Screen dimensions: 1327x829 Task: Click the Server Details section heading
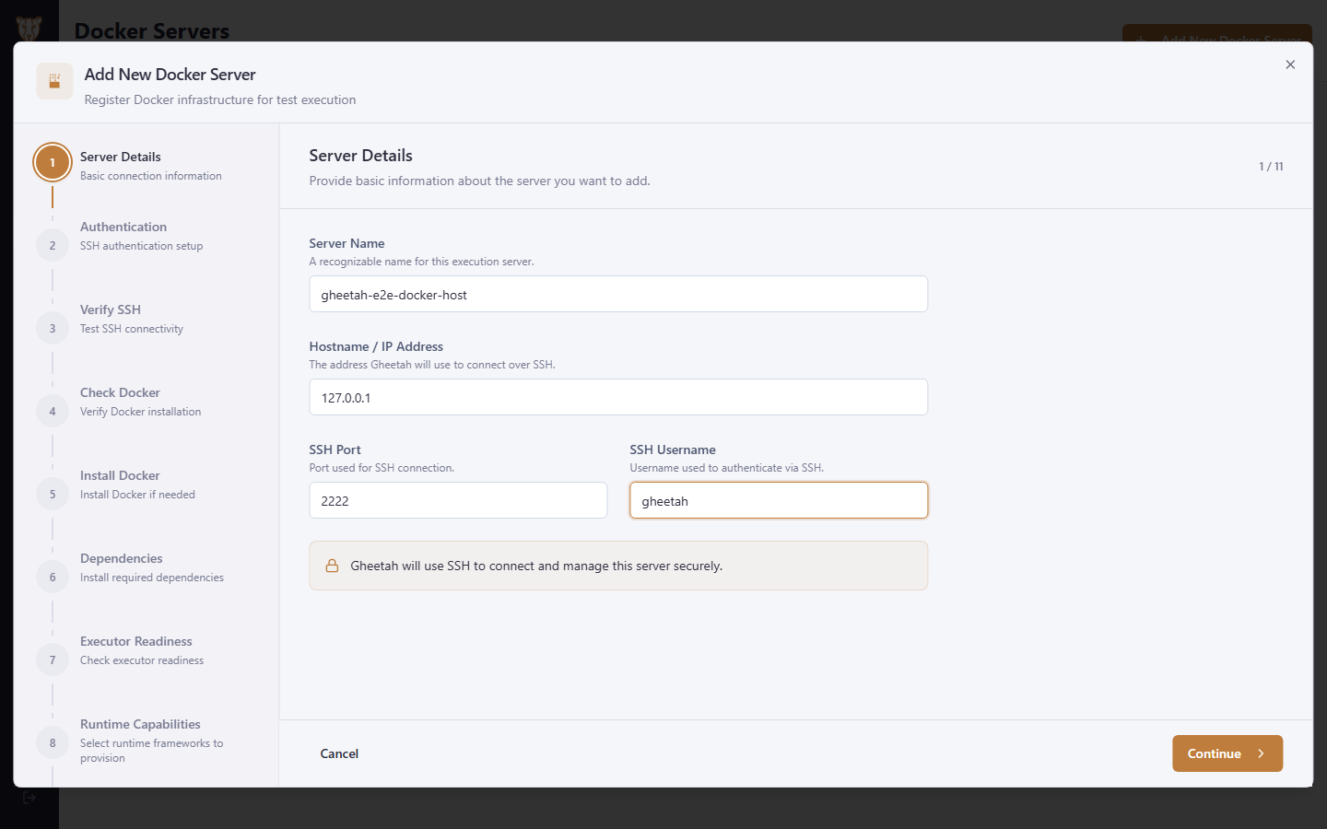pos(361,156)
